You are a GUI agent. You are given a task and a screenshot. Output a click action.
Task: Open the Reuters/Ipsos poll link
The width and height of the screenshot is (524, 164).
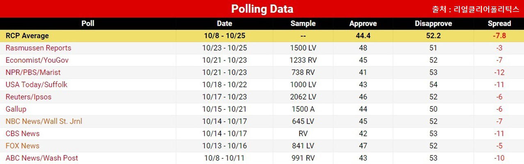(28, 97)
